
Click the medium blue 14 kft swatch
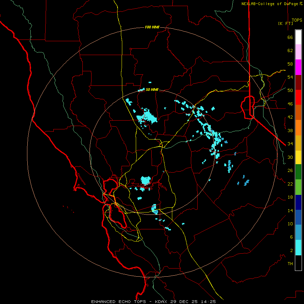tap(298, 217)
